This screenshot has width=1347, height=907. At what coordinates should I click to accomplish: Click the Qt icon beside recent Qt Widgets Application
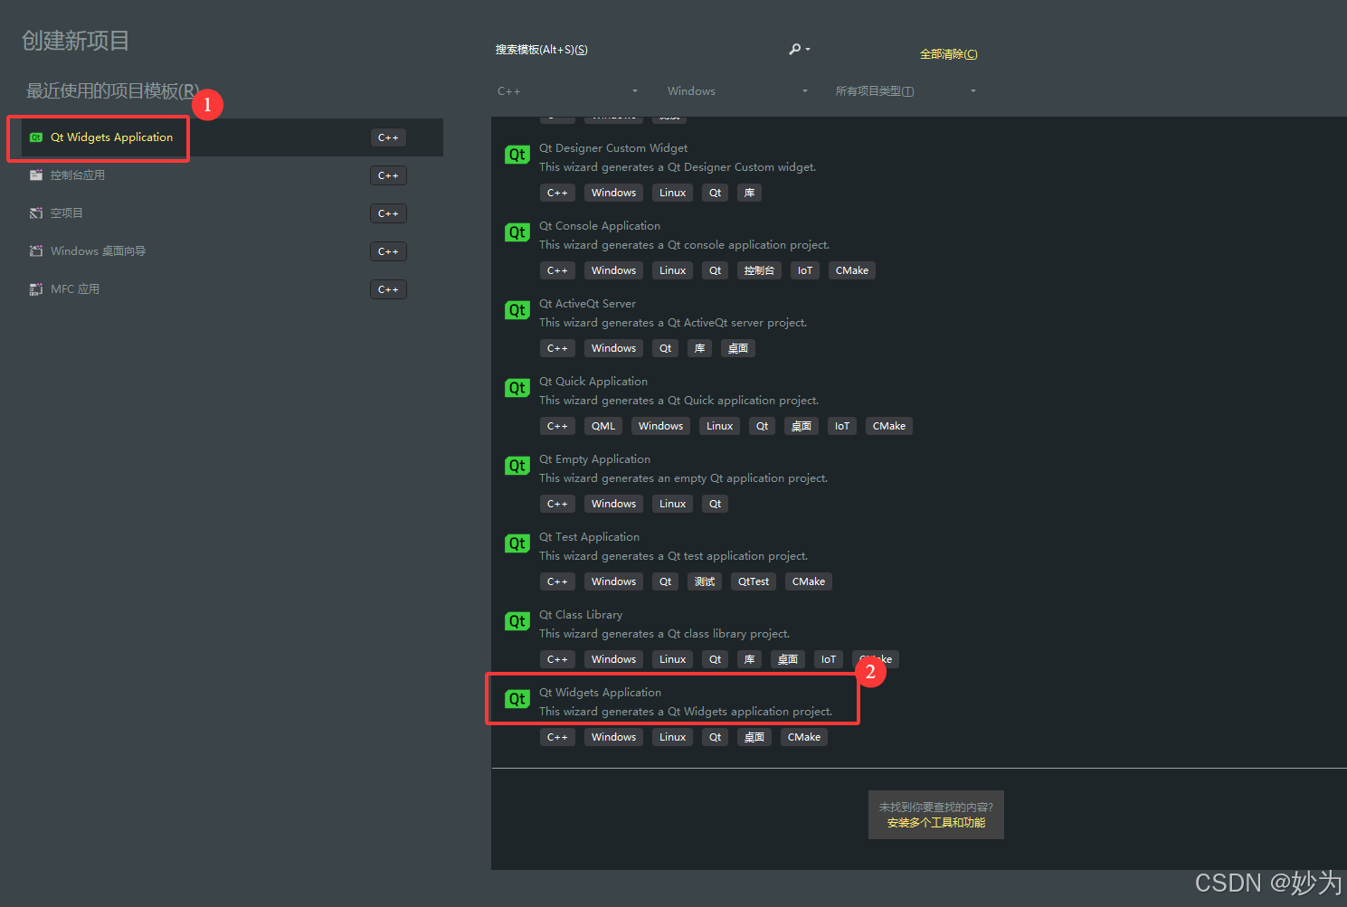pos(36,137)
